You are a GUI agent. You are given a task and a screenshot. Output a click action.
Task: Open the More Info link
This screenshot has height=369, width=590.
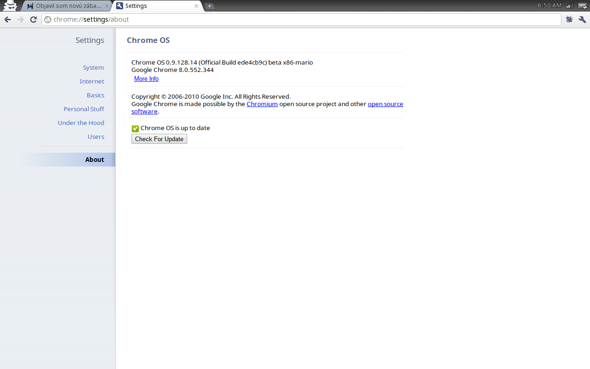(x=146, y=79)
